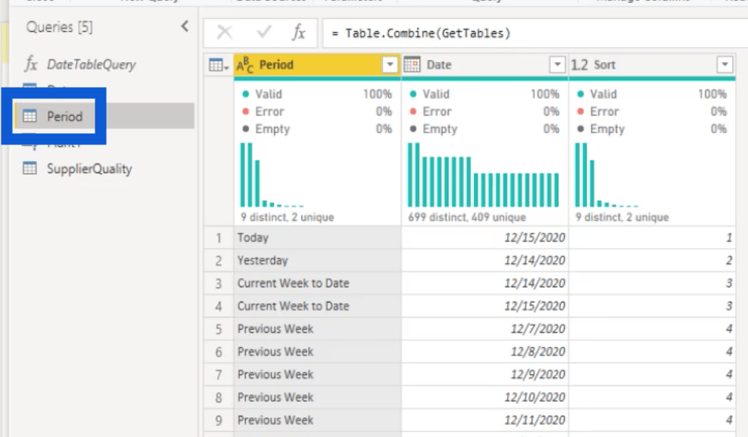The width and height of the screenshot is (748, 437).
Task: Select Sort value 1 in row 1
Action: coord(652,237)
